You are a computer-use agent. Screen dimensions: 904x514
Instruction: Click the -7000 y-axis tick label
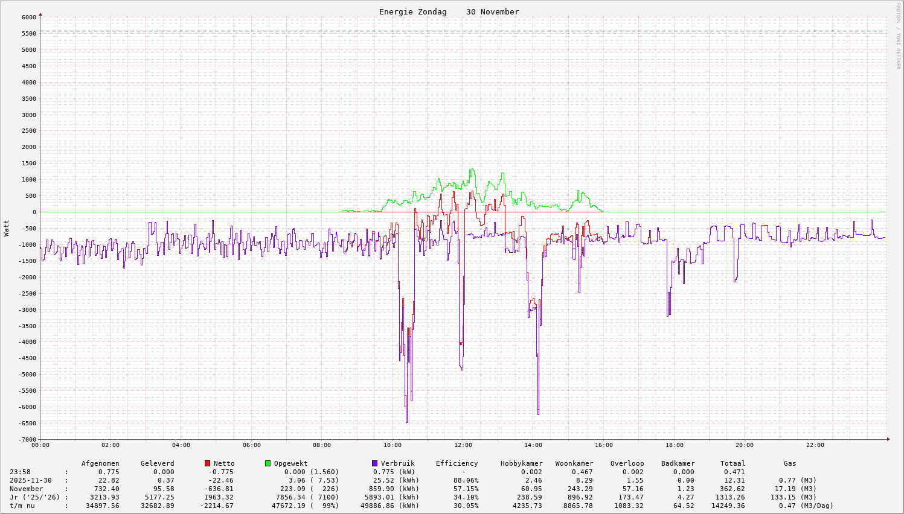(x=27, y=439)
